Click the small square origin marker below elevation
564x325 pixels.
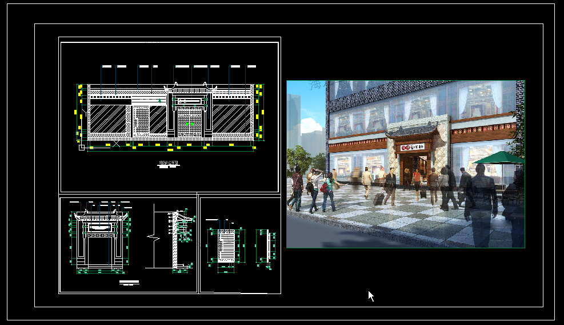82,148
